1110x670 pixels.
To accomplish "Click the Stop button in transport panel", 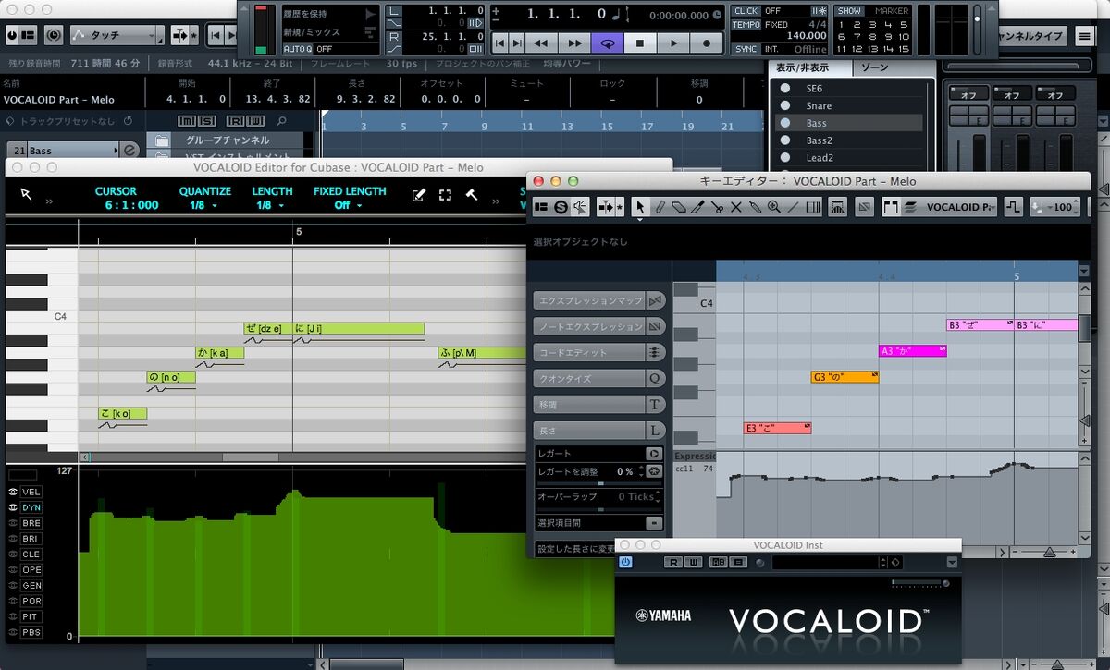I will pyautogui.click(x=639, y=43).
